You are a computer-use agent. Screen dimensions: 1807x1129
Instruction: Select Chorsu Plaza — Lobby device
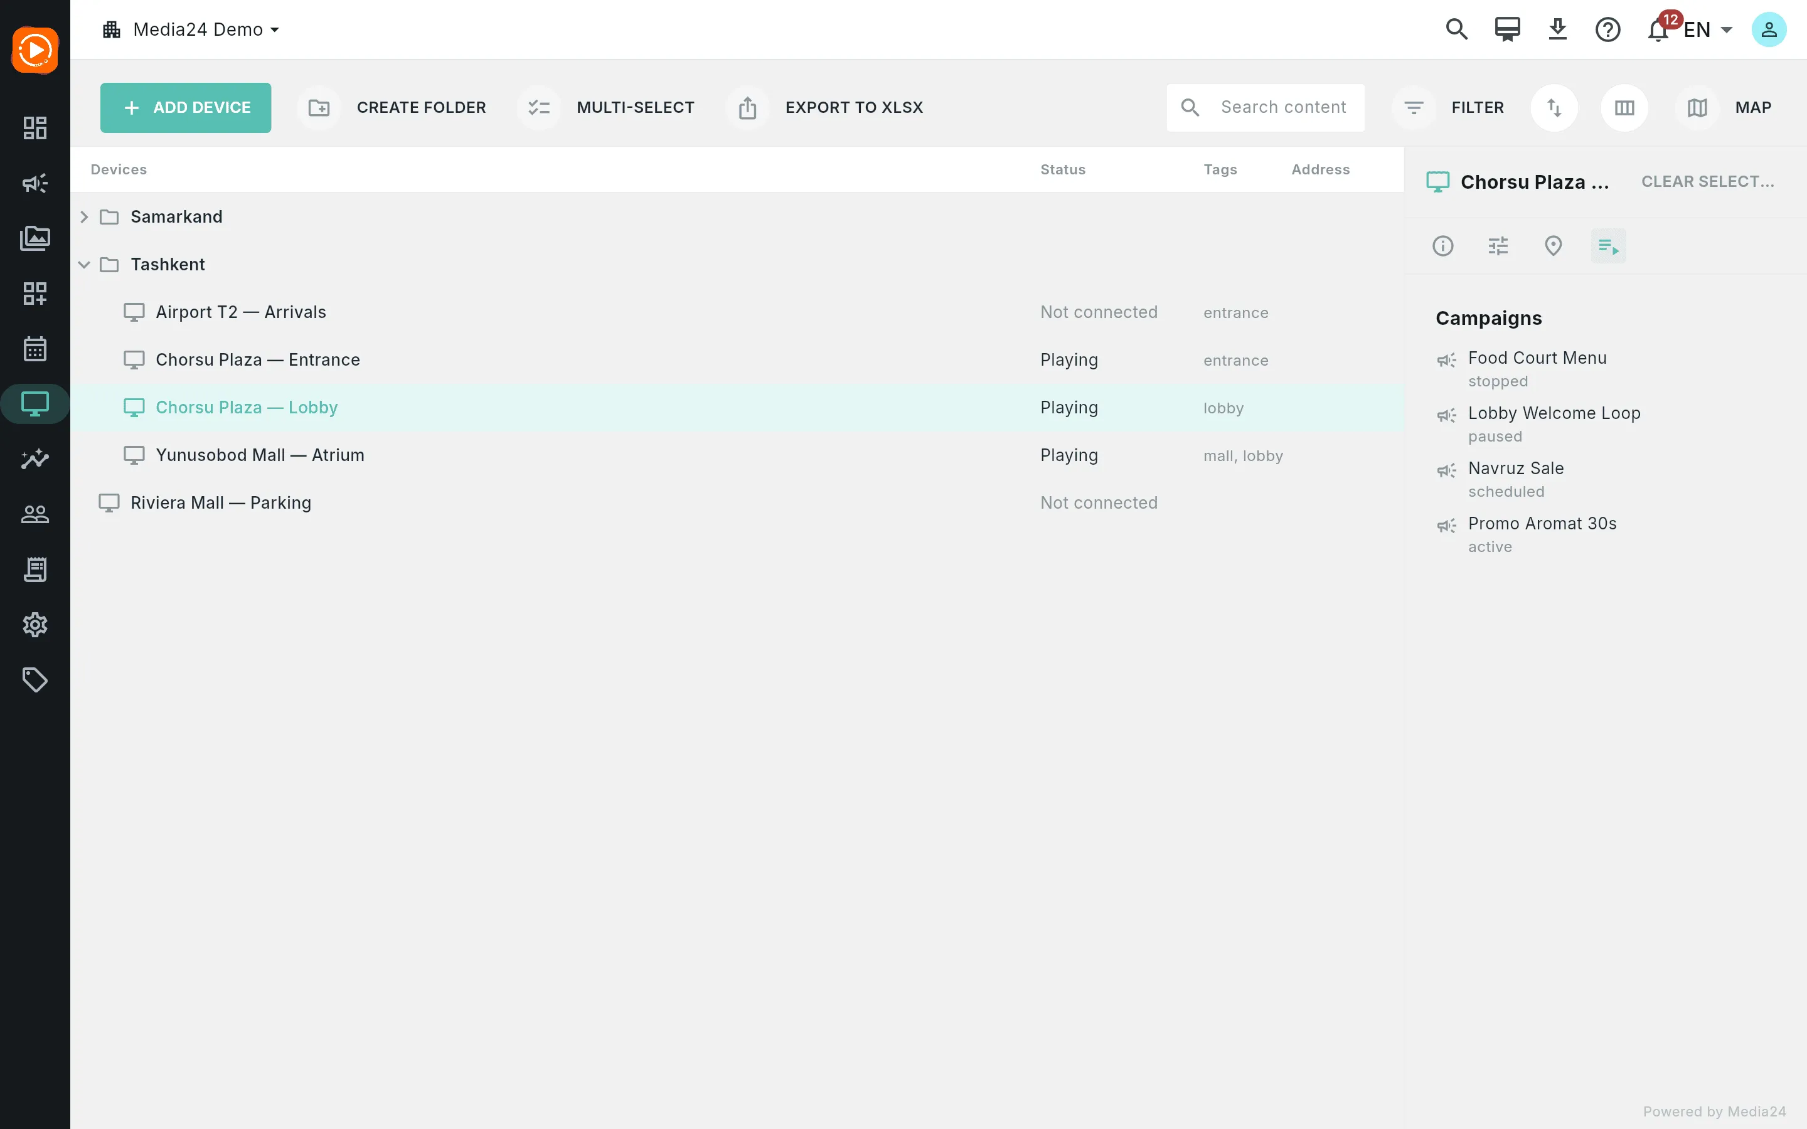pos(737,408)
